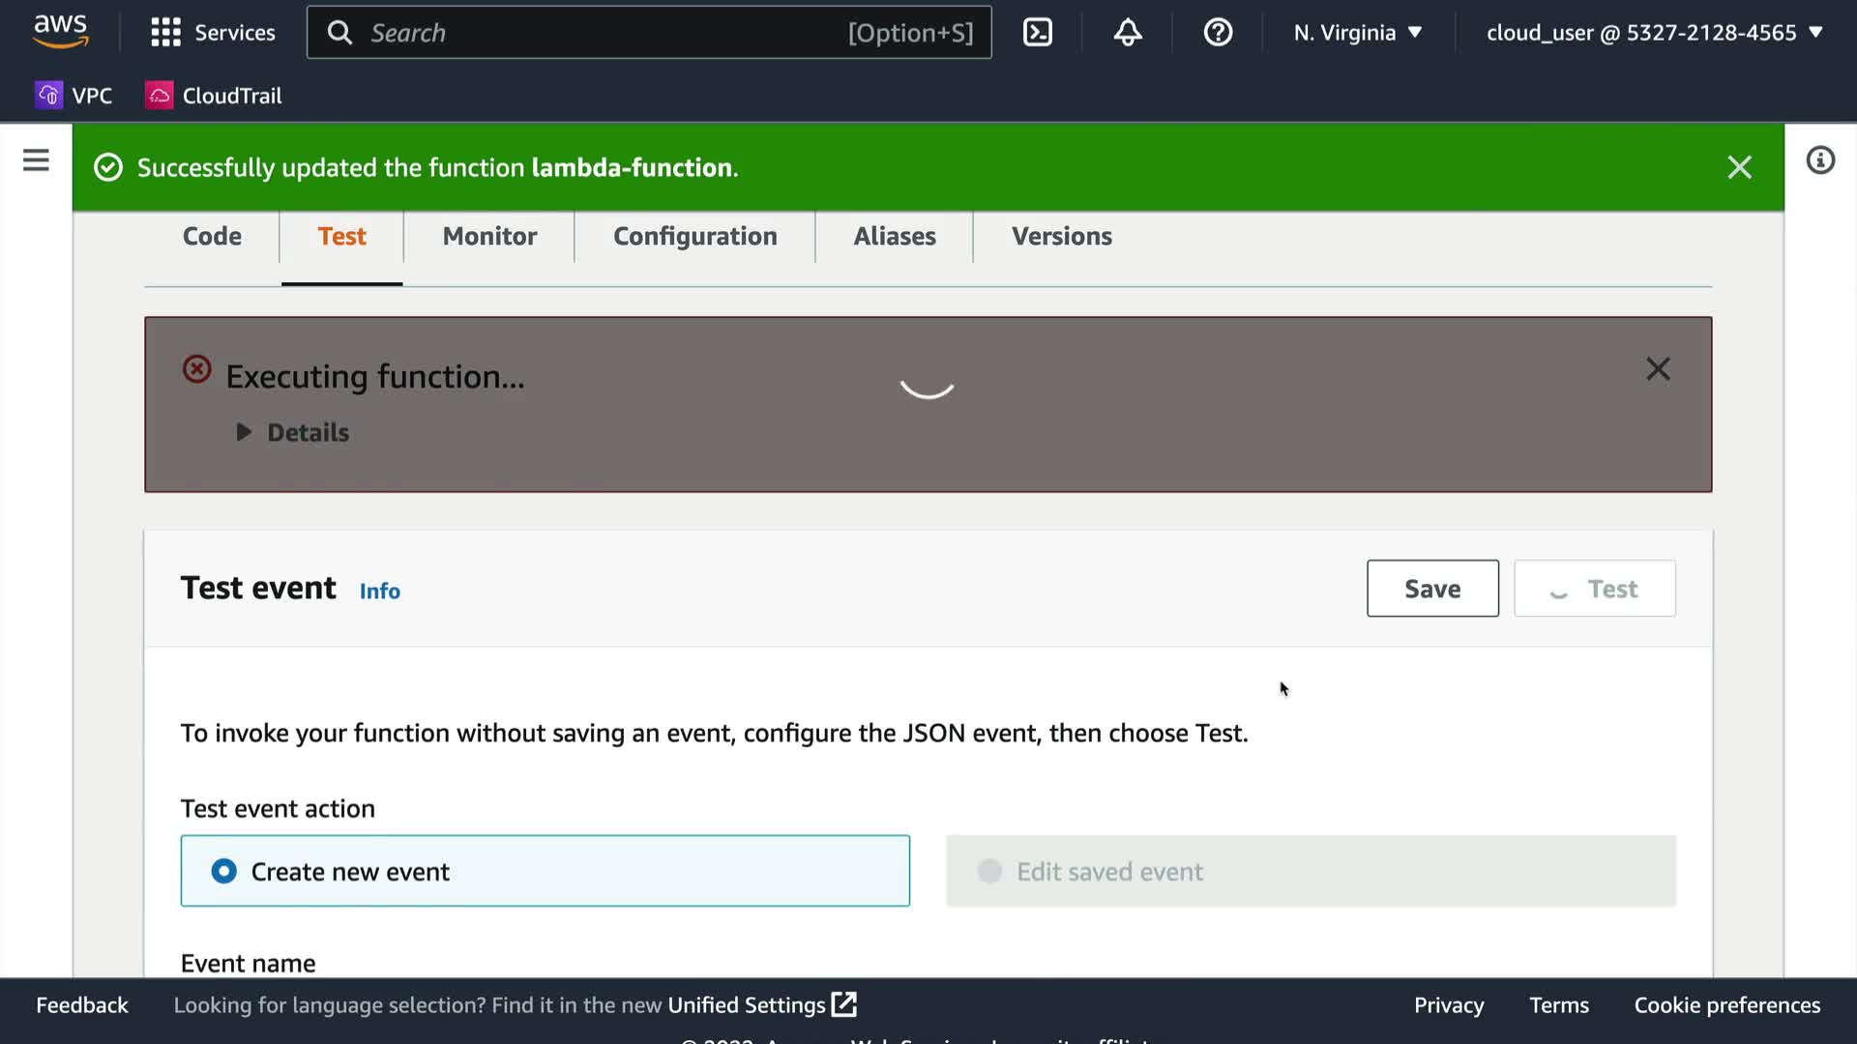Open the cloud_user account dropdown
This screenshot has height=1044, width=1857.
point(1654,33)
